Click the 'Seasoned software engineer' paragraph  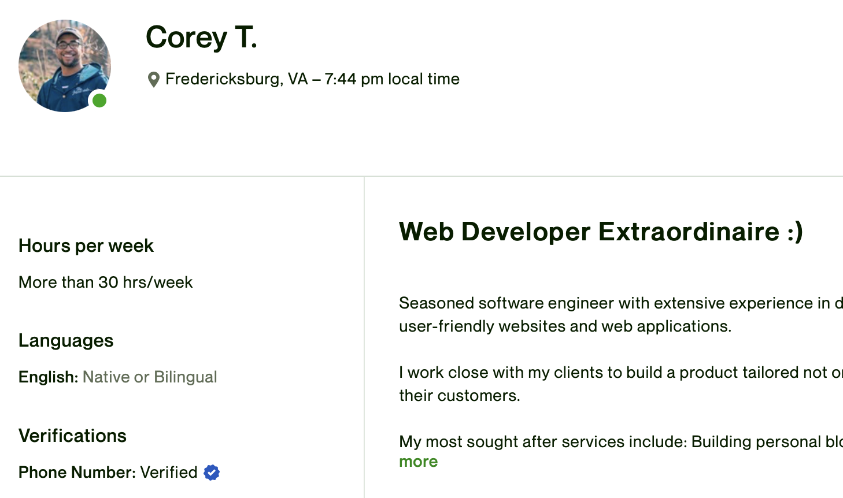(621, 314)
